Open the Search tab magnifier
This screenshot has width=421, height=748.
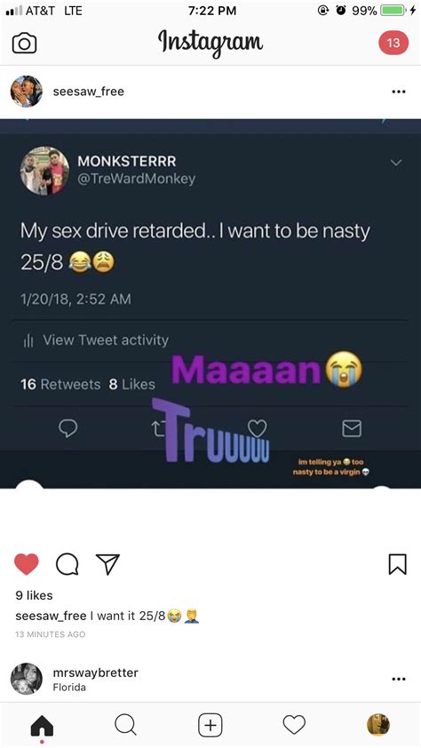point(126,725)
